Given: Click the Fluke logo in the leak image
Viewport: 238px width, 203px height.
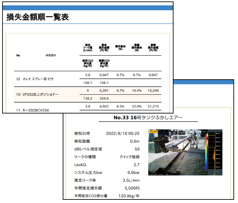Looking at the screenshot, I should (x=153, y=131).
